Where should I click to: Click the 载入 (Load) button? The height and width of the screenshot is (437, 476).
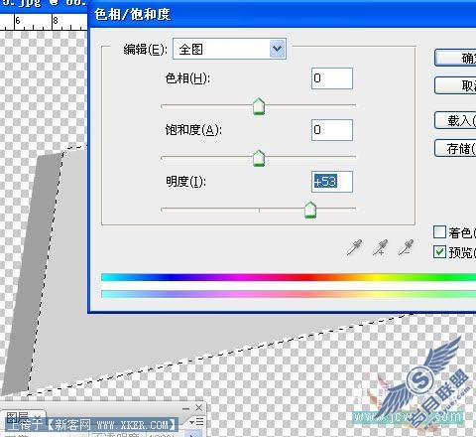pos(455,120)
